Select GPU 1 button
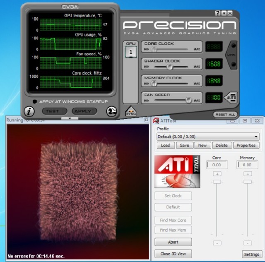265x262 pixels. pyautogui.click(x=131, y=52)
